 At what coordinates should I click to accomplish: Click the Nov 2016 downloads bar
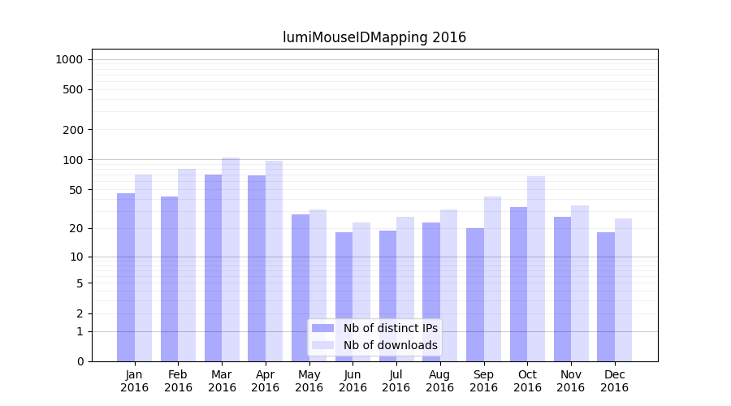(580, 283)
